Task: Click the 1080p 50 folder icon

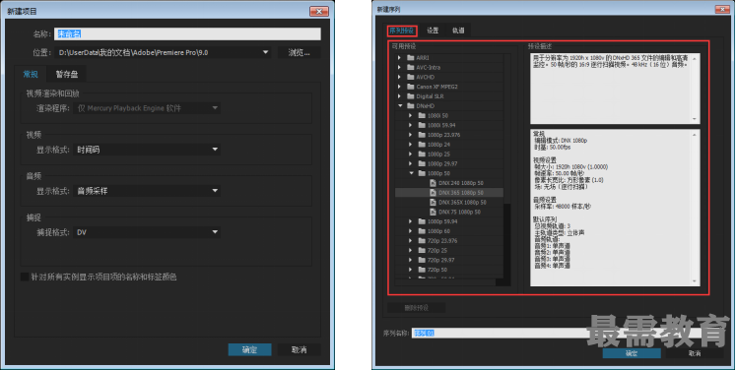Action: pyautogui.click(x=422, y=173)
